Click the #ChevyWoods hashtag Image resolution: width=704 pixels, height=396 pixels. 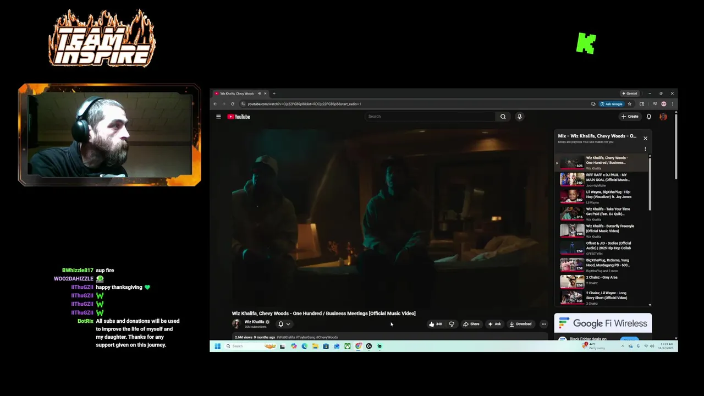(327, 337)
